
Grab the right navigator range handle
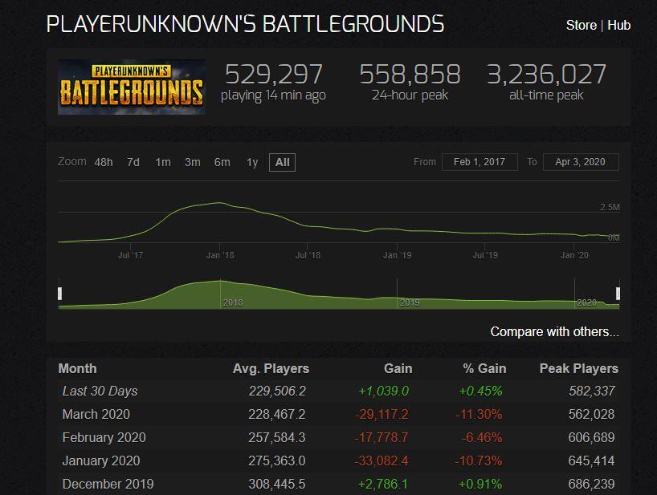pos(618,294)
